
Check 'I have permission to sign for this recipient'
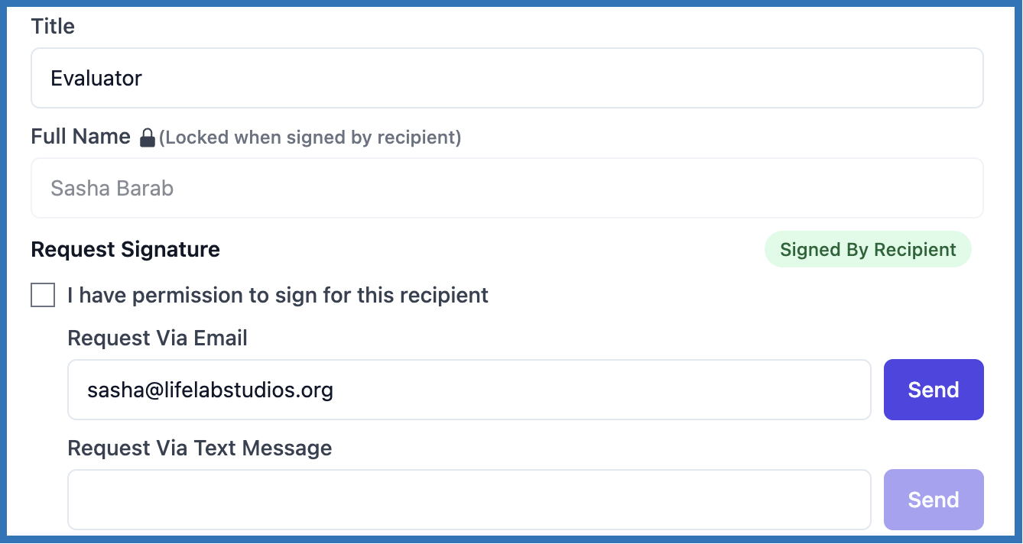point(42,295)
